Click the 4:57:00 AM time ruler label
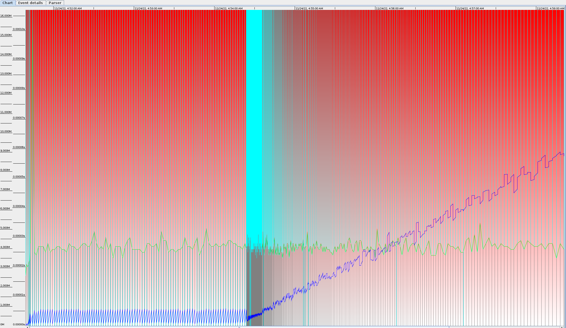 [470, 8]
